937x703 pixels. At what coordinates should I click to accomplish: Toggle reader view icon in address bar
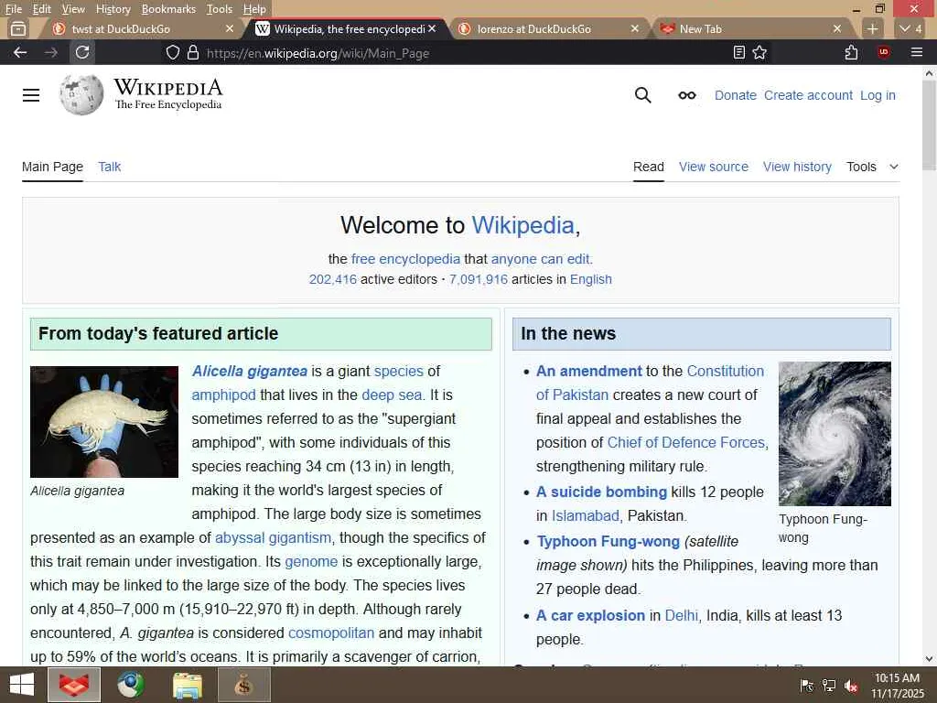point(739,52)
